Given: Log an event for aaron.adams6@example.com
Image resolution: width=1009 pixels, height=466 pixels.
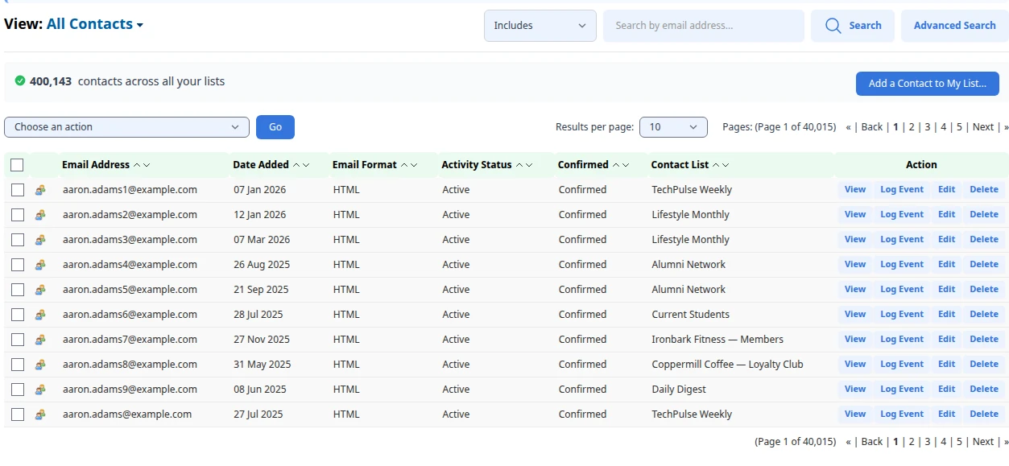Looking at the screenshot, I should [x=901, y=315].
